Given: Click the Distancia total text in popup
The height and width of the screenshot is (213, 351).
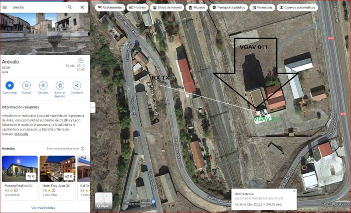Looking at the screenshot, I should [x=258, y=204].
